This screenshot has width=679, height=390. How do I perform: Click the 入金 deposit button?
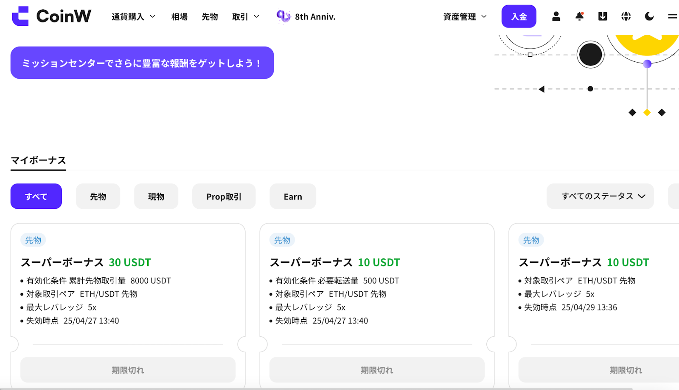pos(519,17)
